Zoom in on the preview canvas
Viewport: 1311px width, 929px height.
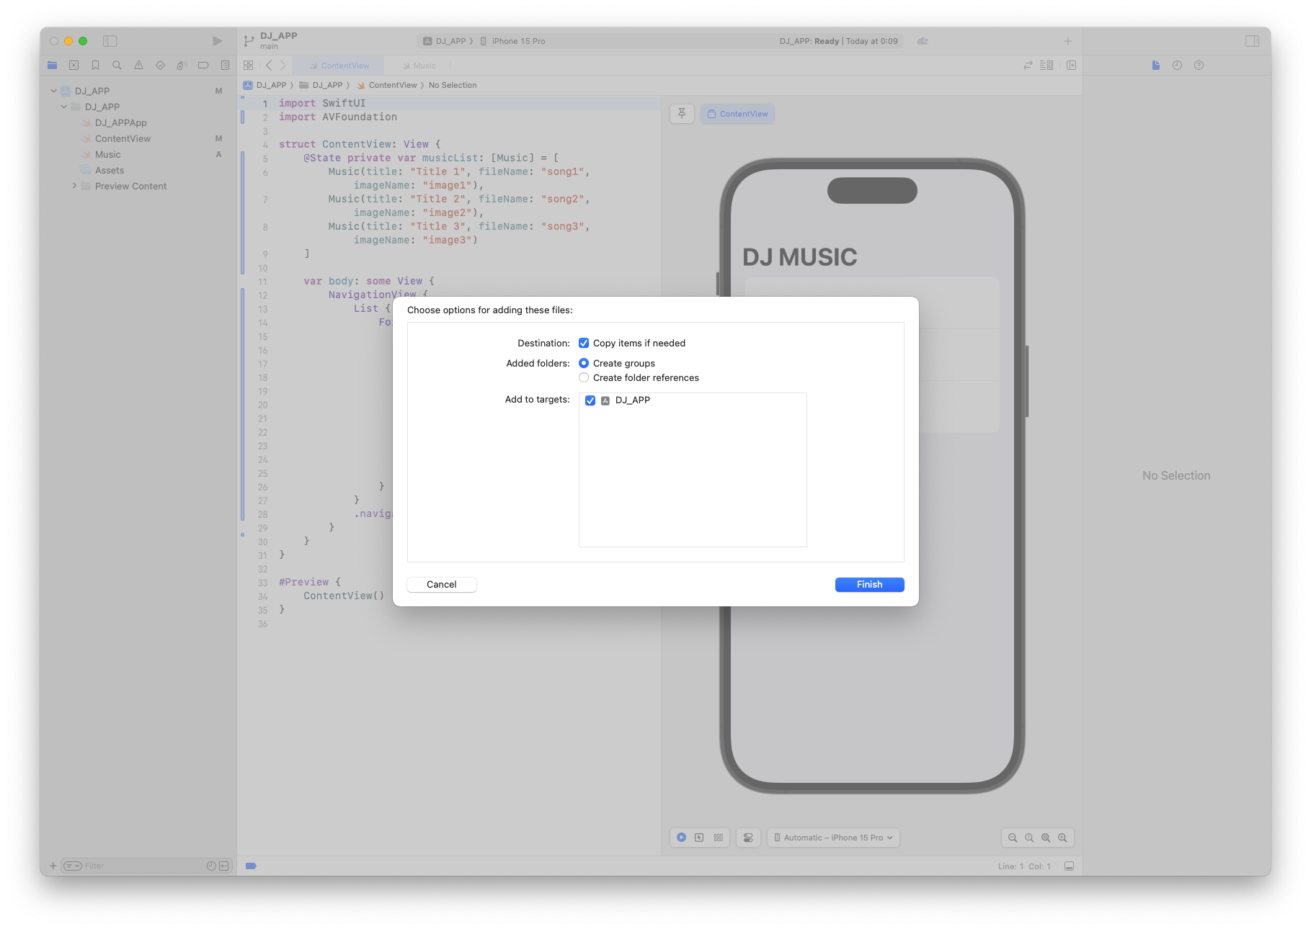click(1062, 837)
